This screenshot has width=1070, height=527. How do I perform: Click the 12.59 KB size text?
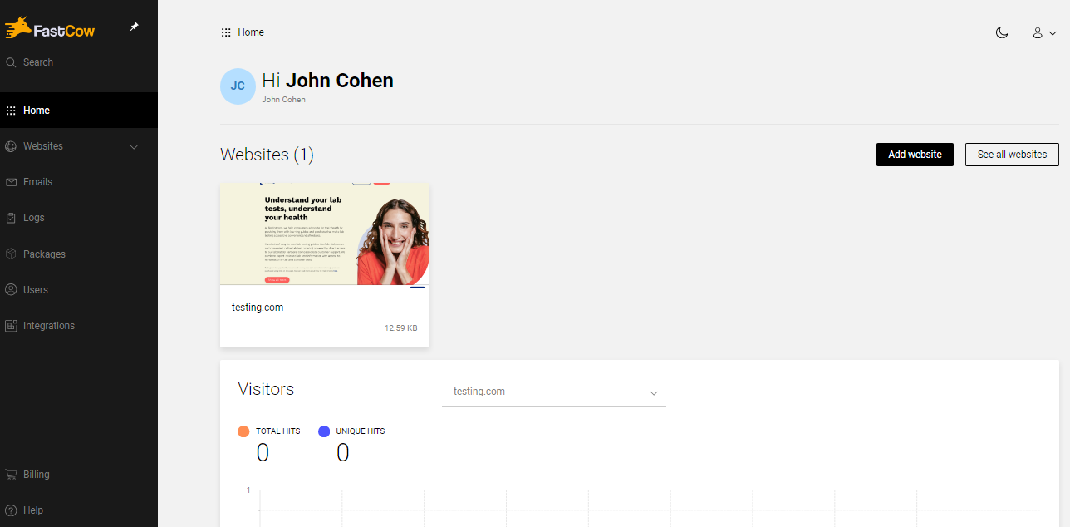click(400, 328)
